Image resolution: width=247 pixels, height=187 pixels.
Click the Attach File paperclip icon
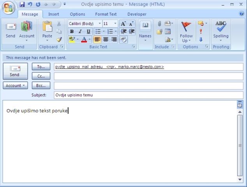(x=159, y=24)
